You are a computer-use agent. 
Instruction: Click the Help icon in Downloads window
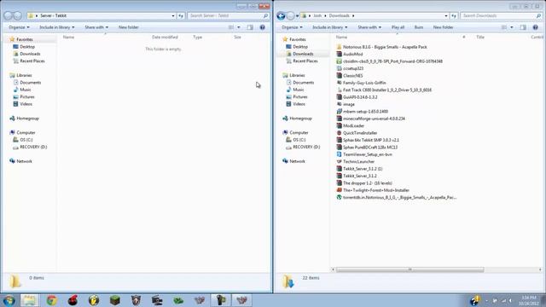point(535,27)
